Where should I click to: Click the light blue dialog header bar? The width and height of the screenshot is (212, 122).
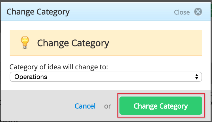pyautogui.click(x=122, y=12)
